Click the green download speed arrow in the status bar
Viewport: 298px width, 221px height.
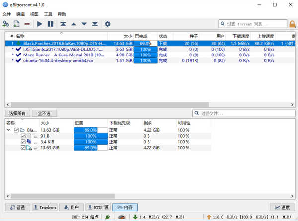(135, 217)
